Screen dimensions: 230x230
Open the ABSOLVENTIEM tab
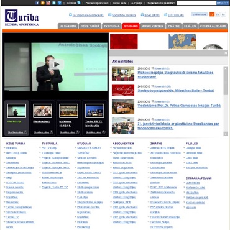(153, 26)
